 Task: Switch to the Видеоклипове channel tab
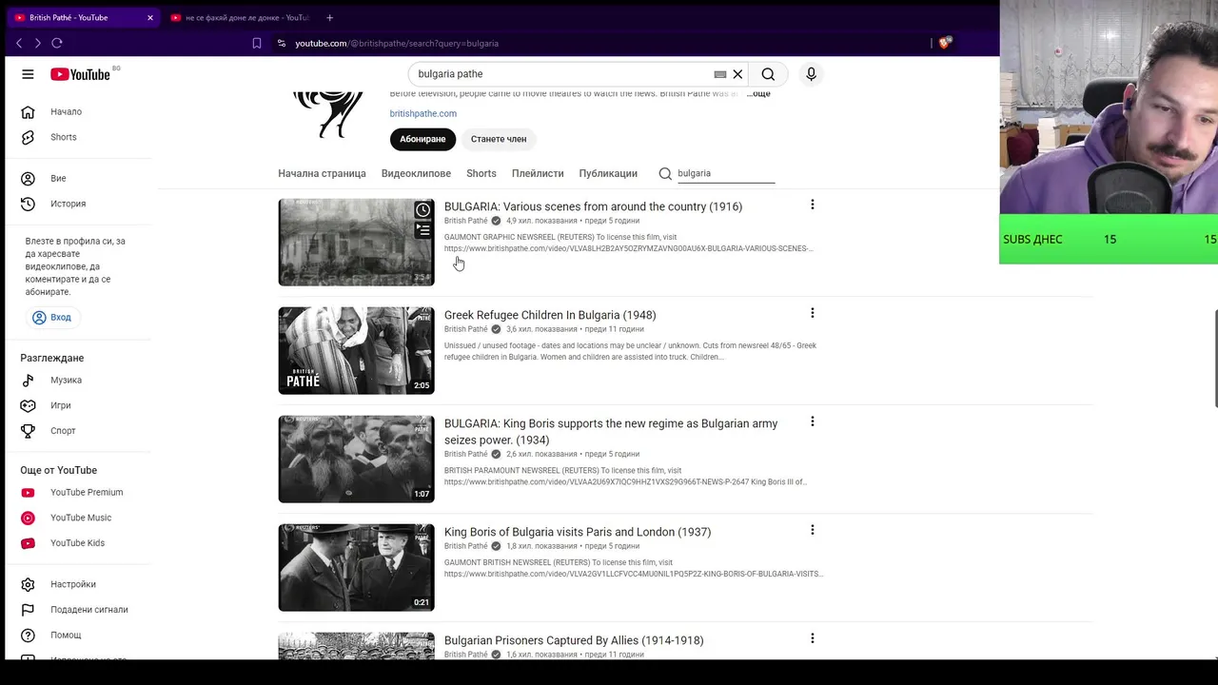[x=416, y=173]
